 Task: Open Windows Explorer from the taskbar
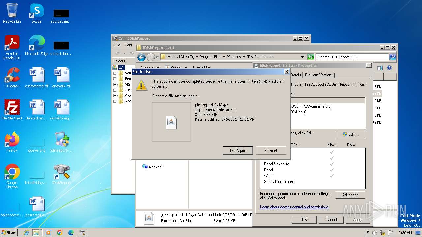pyautogui.click(x=36, y=233)
